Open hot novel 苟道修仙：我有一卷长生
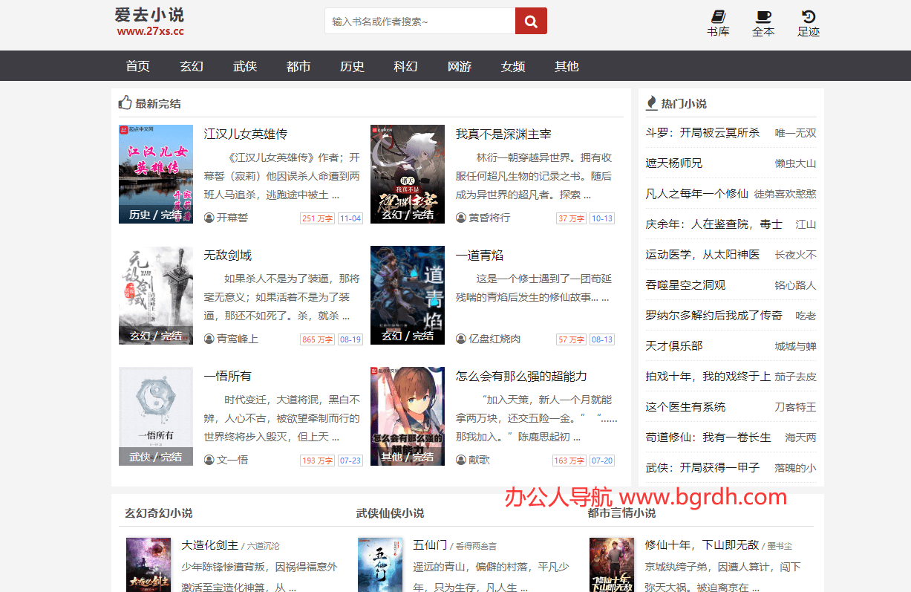 point(708,438)
